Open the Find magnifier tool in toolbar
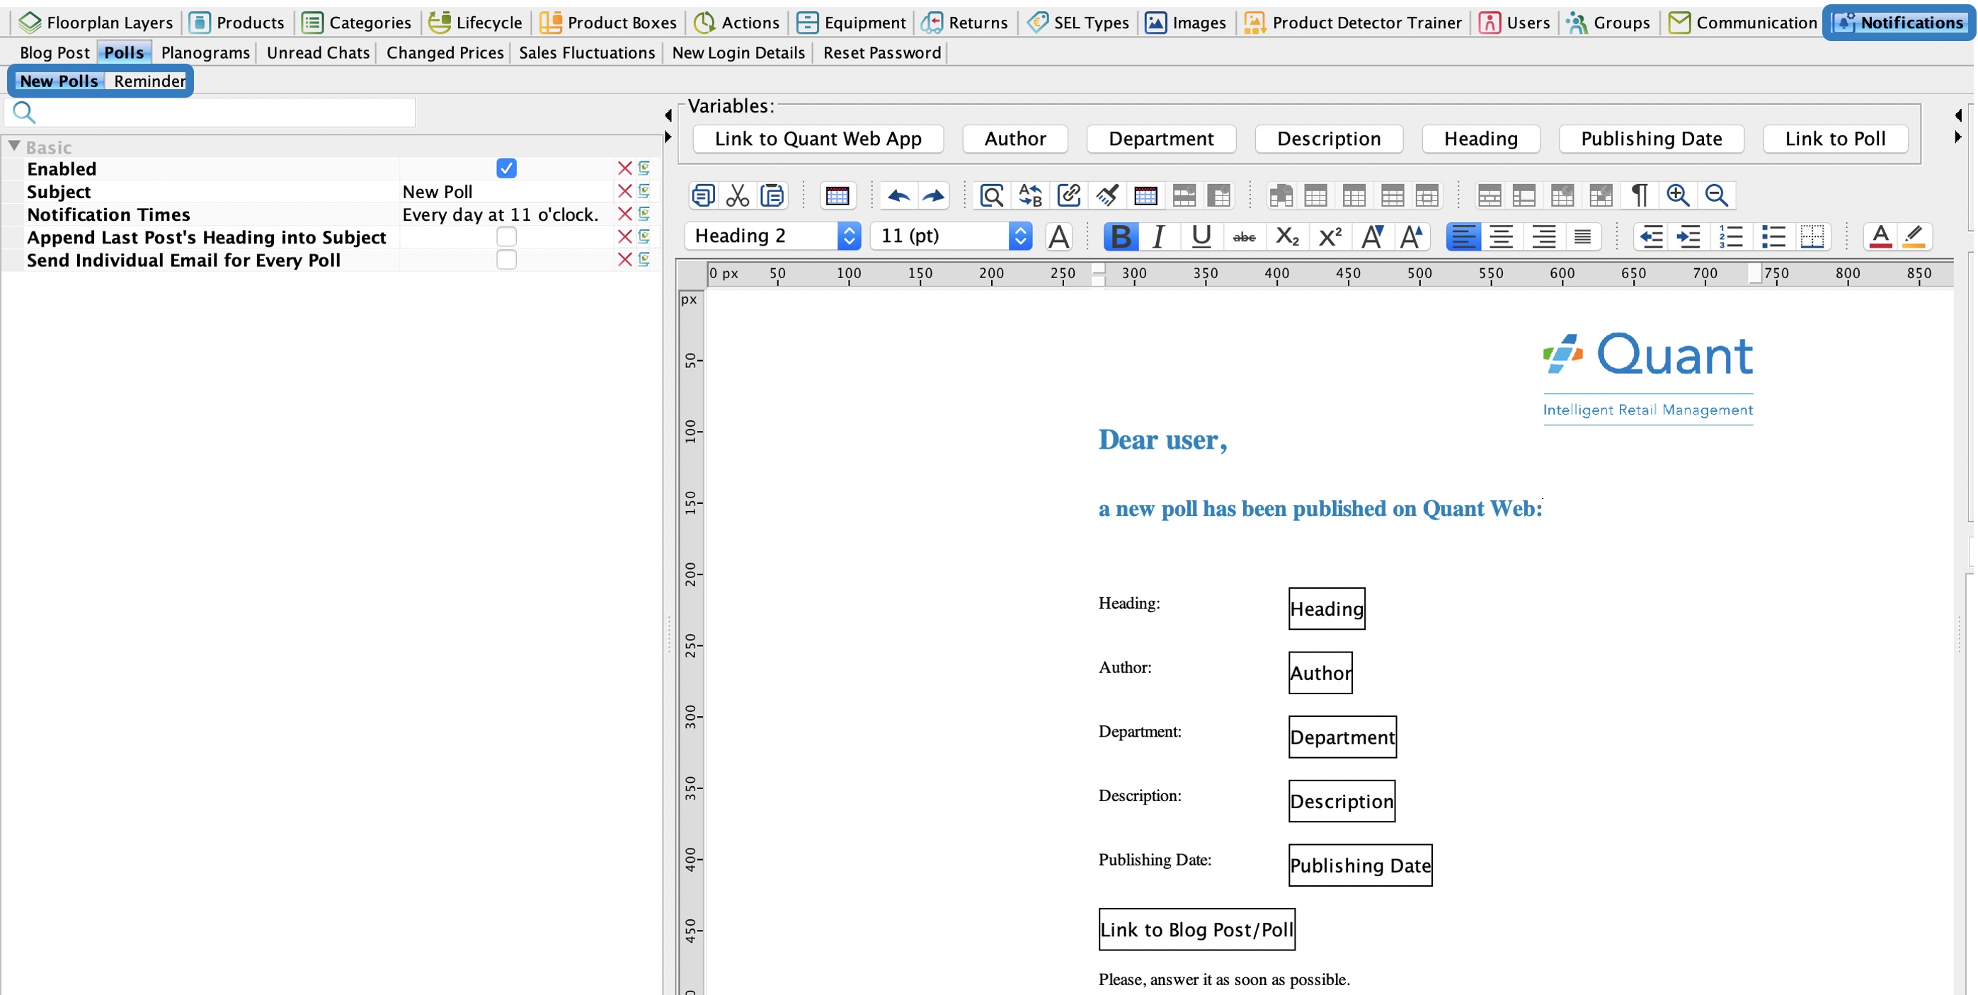Viewport: 1978px width, 995px height. (991, 195)
